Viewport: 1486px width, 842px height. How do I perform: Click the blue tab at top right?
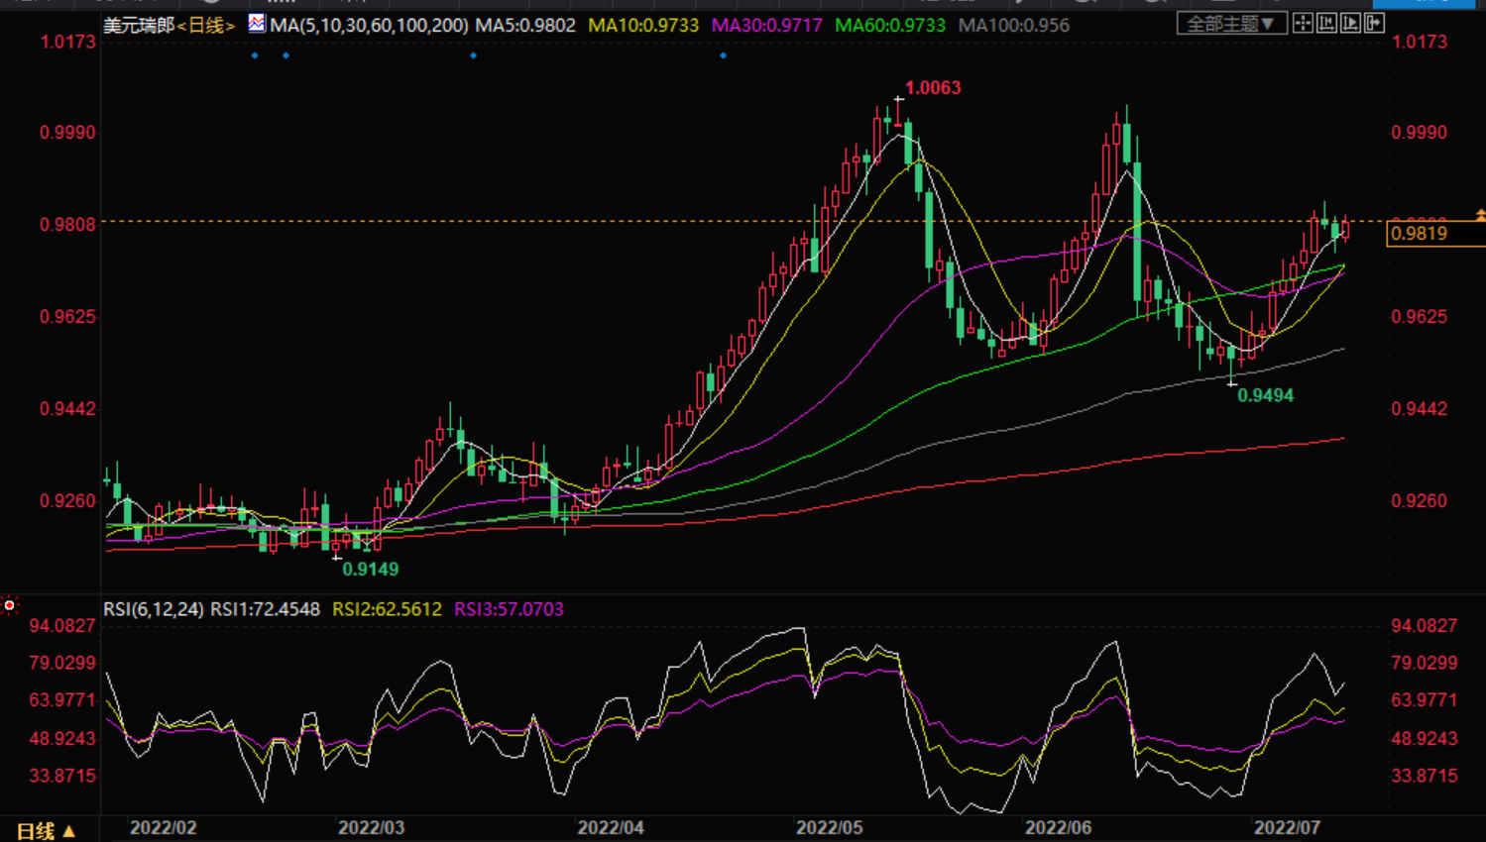(x=1424, y=4)
